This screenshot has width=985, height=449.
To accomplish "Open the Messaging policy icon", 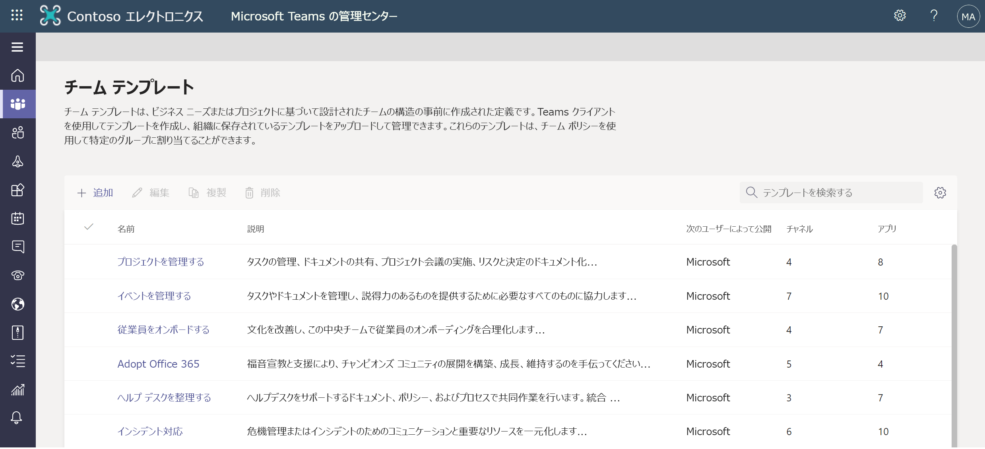I will tap(17, 247).
